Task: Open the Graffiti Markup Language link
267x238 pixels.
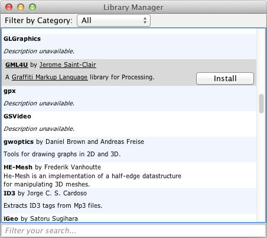Action: point(50,77)
